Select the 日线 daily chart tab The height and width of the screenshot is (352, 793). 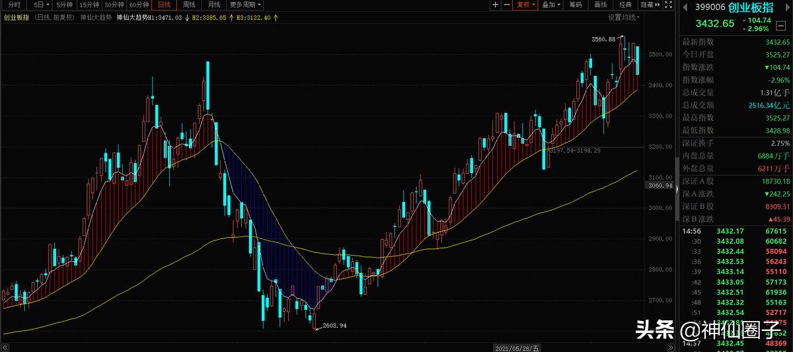[165, 5]
